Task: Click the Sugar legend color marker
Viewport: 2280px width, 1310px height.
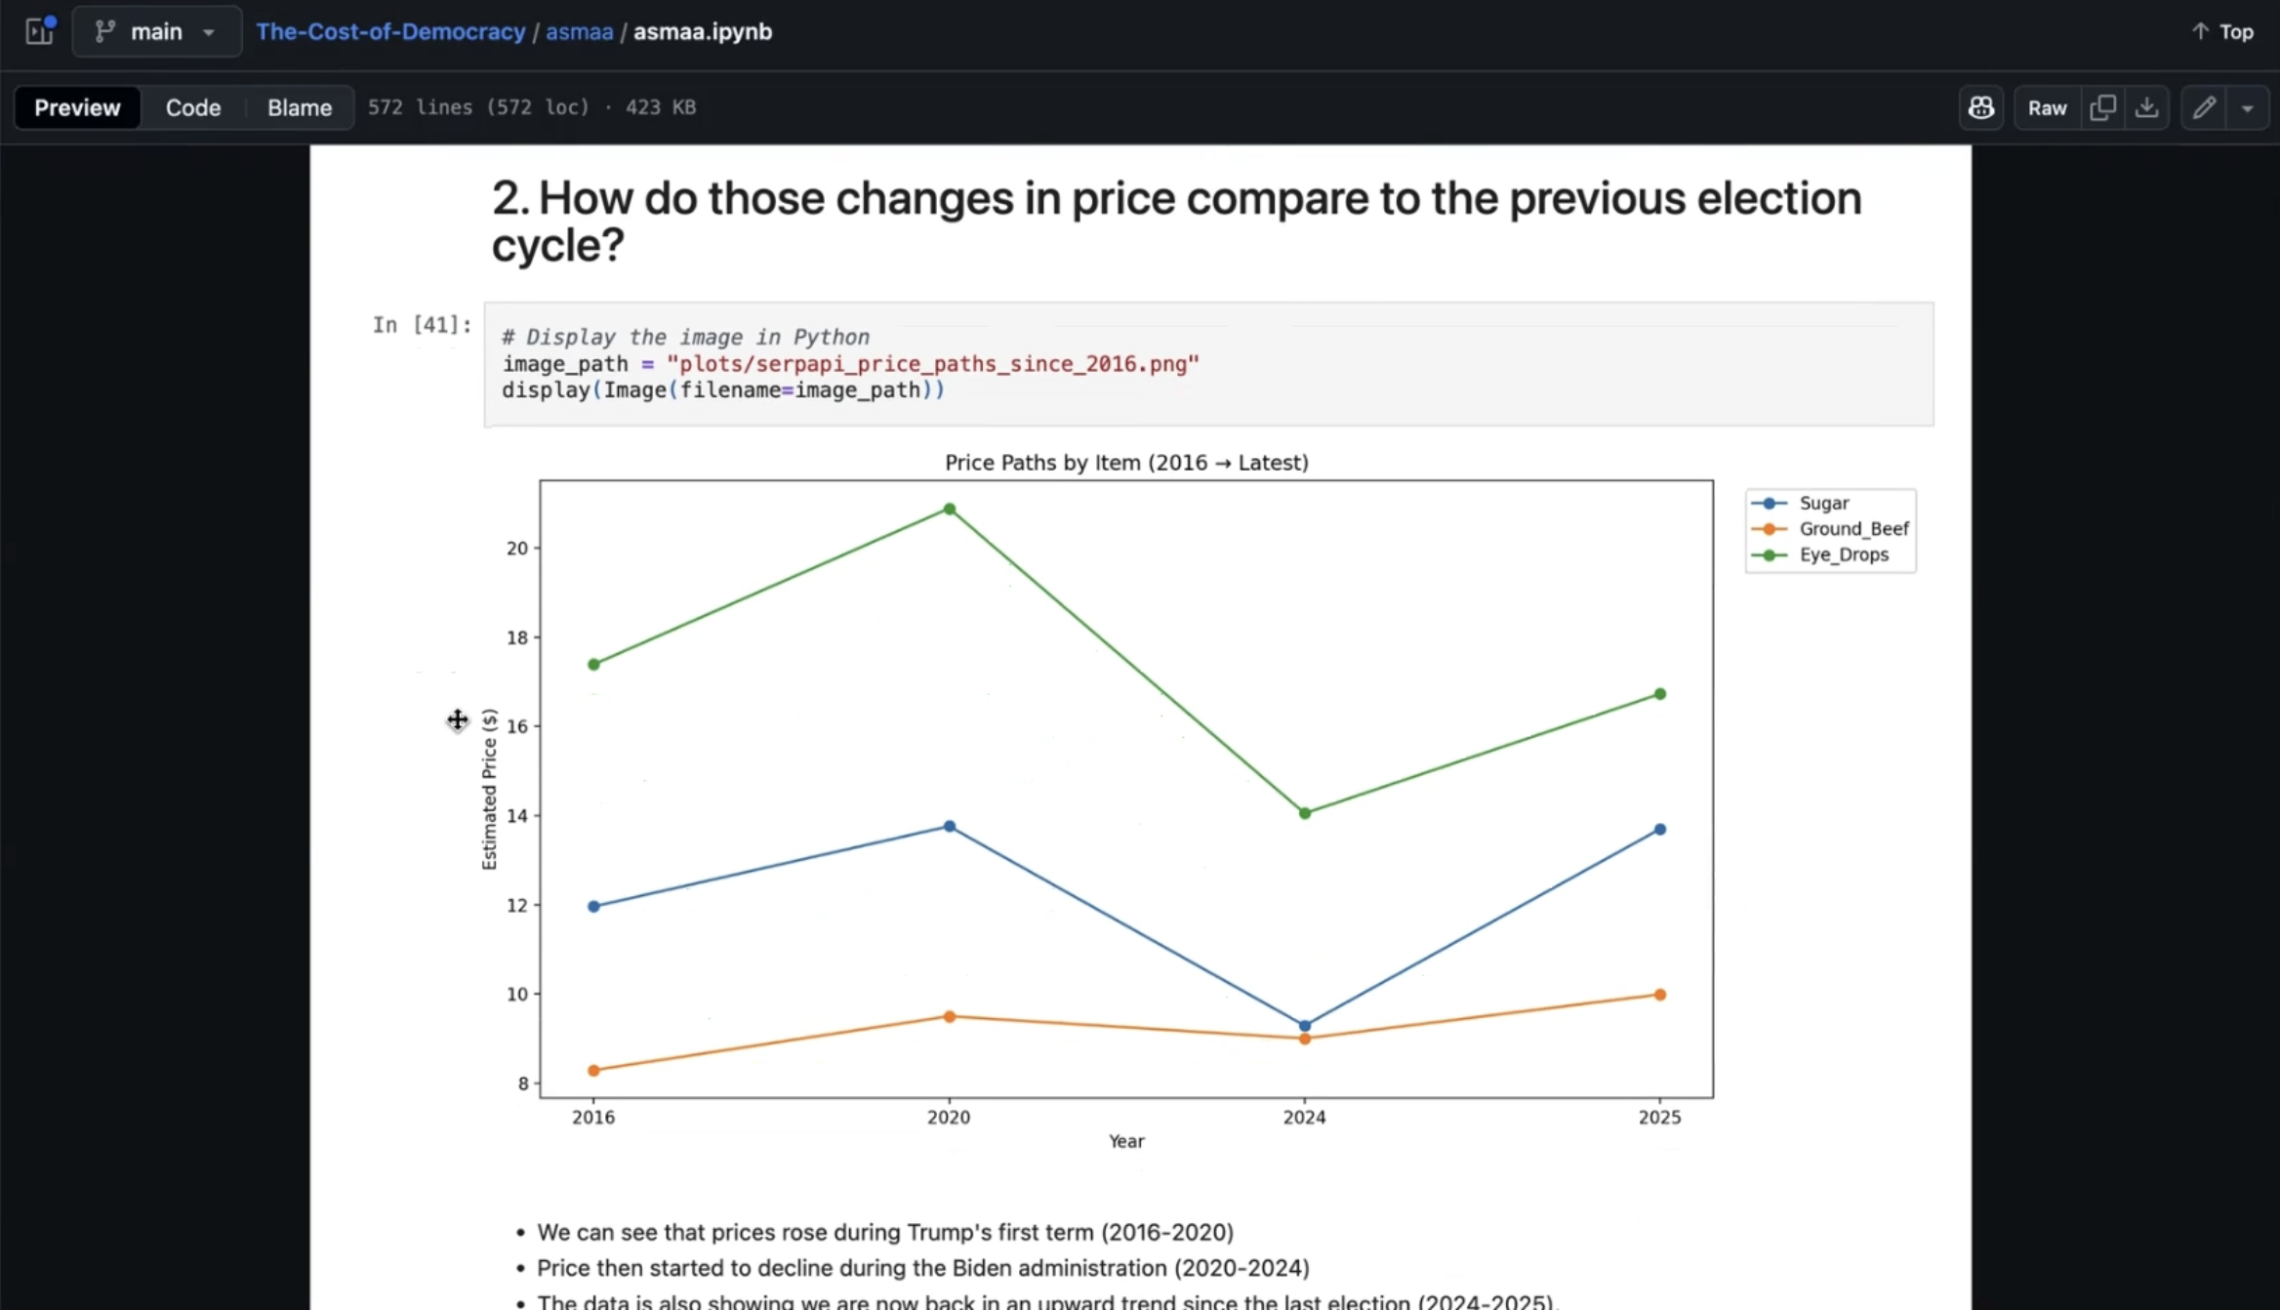Action: [x=1769, y=504]
